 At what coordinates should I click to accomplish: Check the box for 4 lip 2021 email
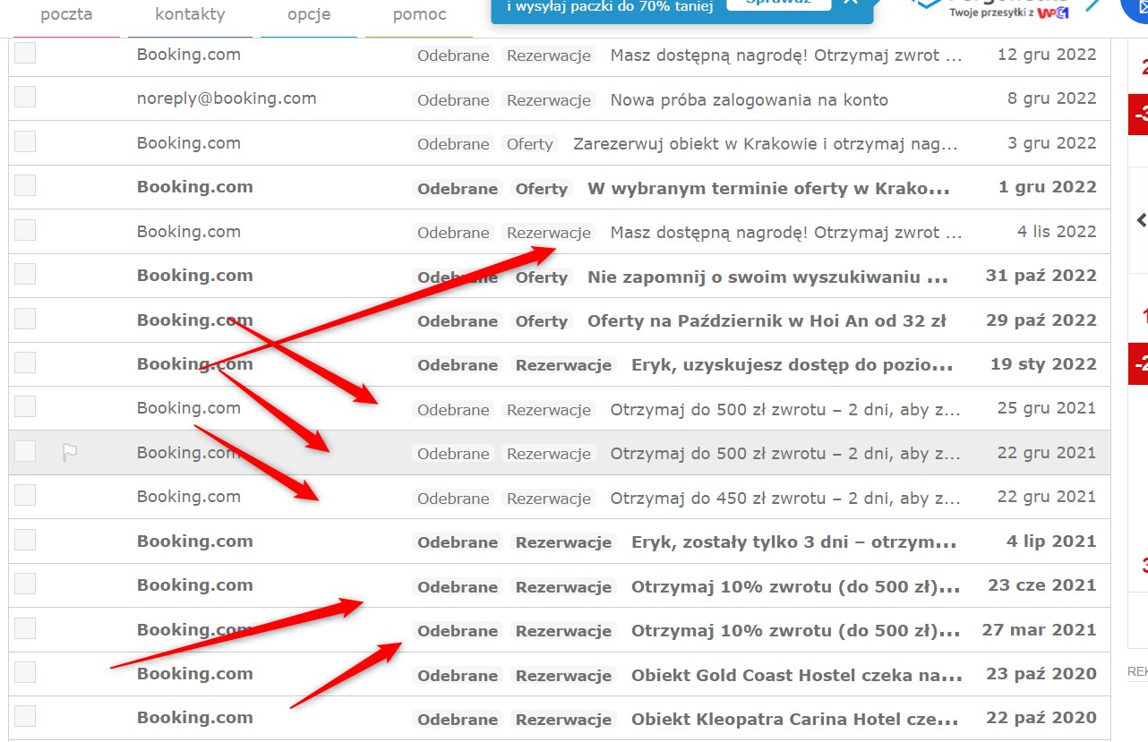tap(25, 540)
